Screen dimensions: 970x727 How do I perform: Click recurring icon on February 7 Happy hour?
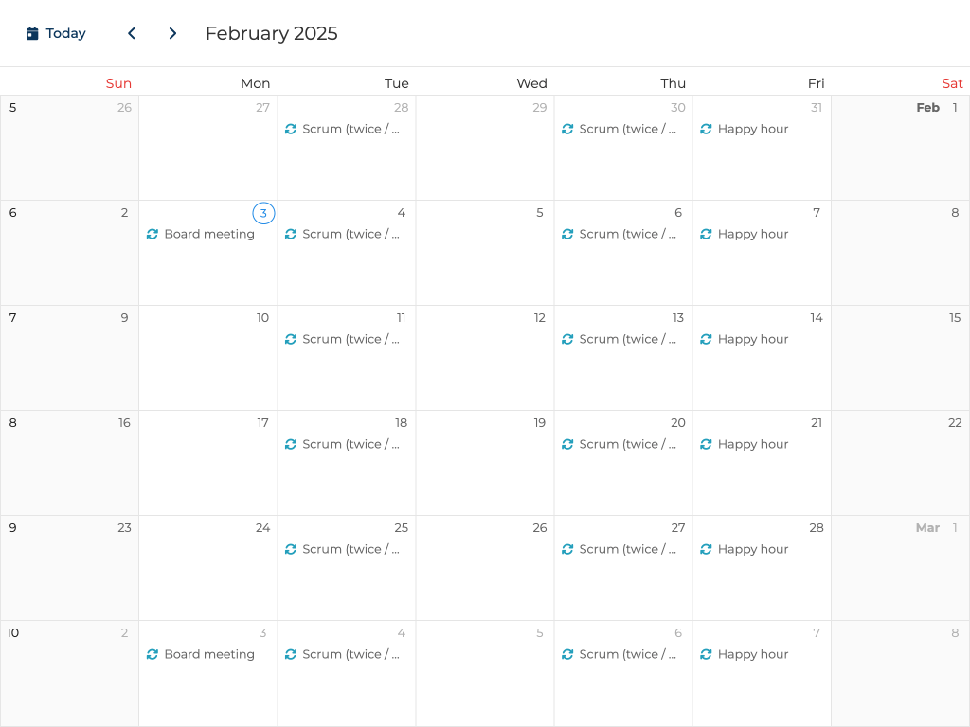[706, 235]
